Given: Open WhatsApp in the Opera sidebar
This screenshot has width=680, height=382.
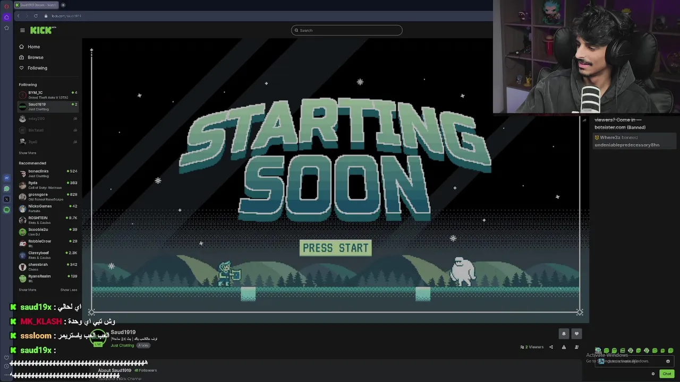Looking at the screenshot, I should [6, 189].
